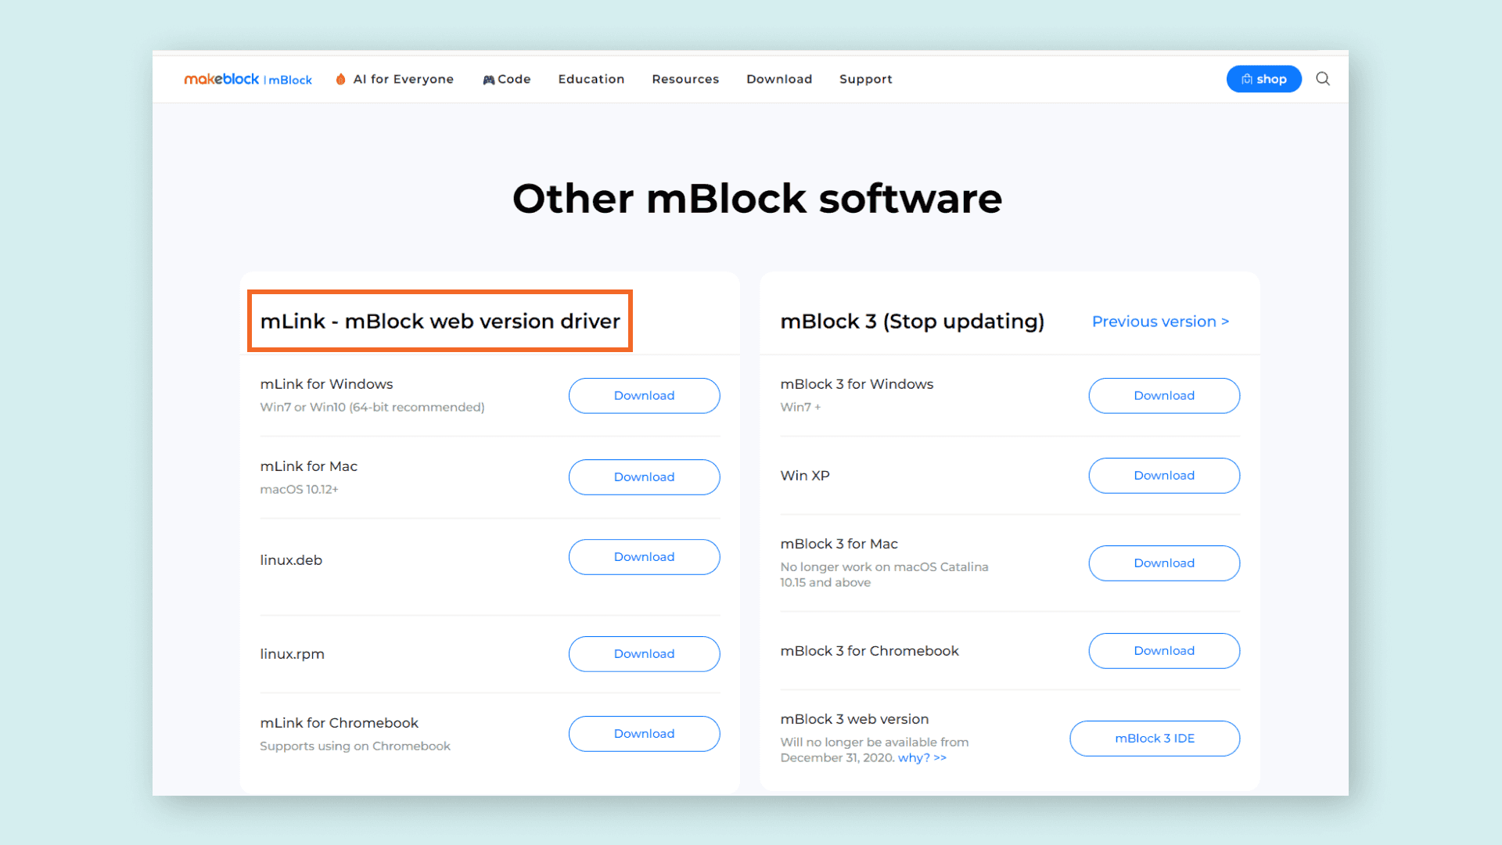
Task: Download mLink for Chromebook
Action: [x=644, y=733]
